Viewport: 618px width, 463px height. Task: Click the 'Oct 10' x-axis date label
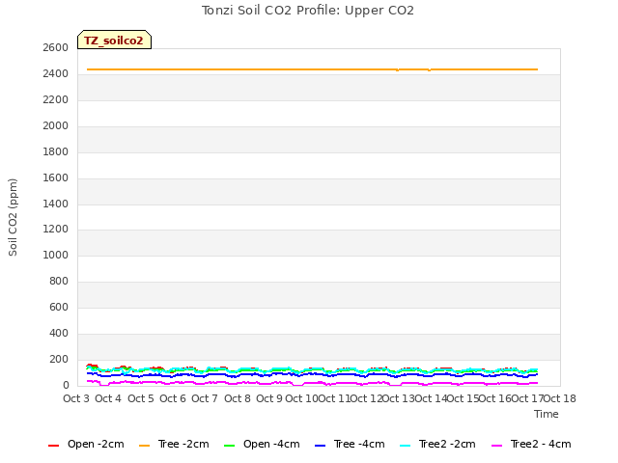pyautogui.click(x=301, y=398)
